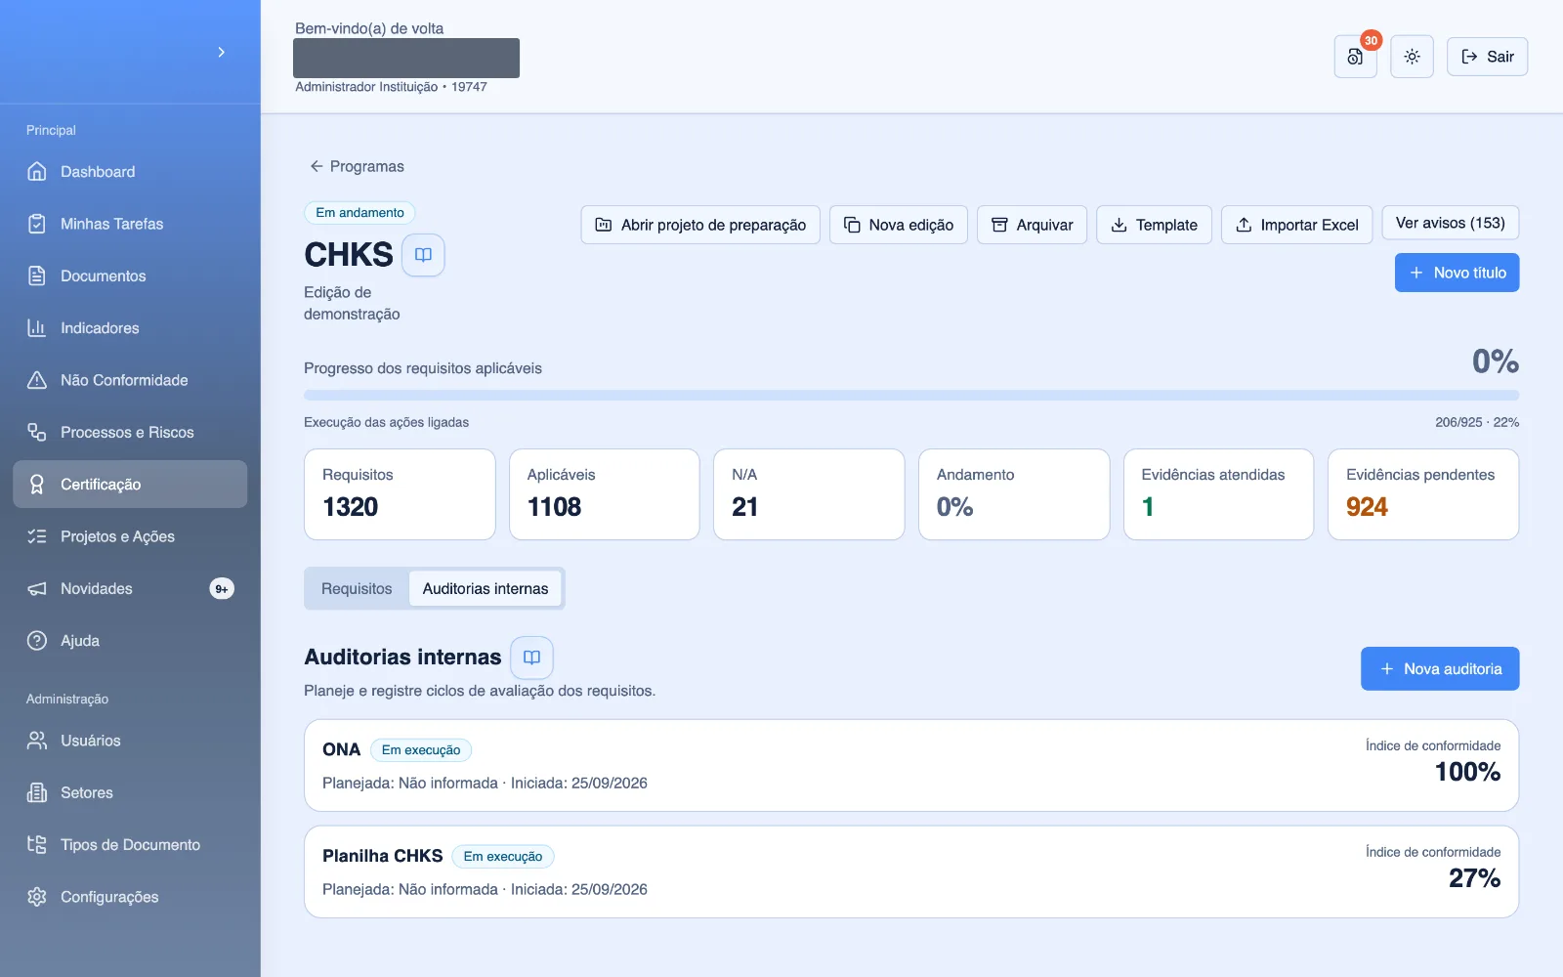The image size is (1563, 977).
Task: Open the notifications icon with badge 30
Action: click(1355, 57)
